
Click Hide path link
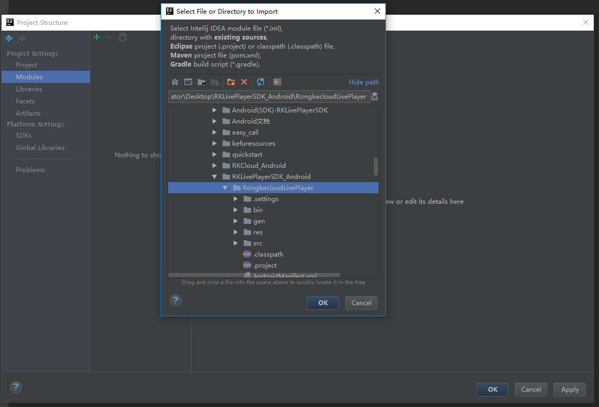[364, 82]
